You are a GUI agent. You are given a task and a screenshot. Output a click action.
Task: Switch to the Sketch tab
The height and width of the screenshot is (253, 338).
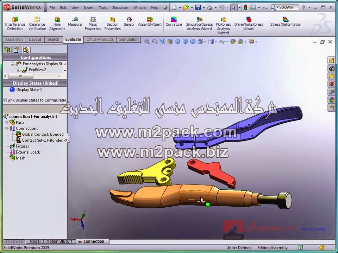(53, 40)
